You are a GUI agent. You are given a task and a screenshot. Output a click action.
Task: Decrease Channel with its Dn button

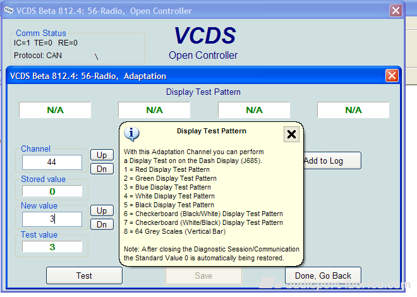point(102,169)
